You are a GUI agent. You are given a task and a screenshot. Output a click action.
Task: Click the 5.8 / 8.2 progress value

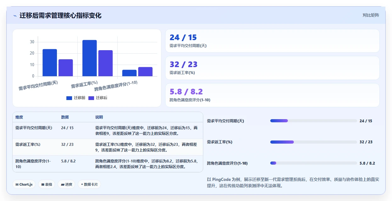coord(367,163)
